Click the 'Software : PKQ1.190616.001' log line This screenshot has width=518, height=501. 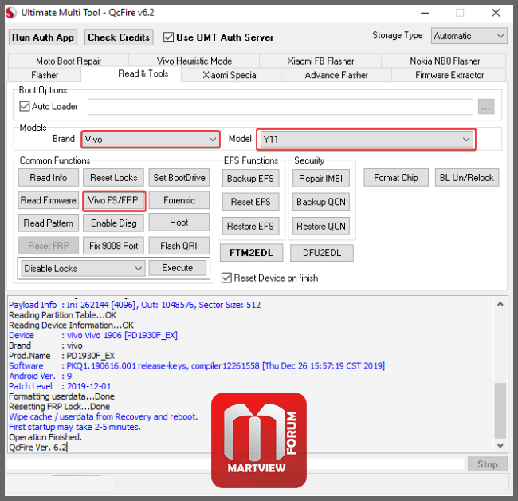[x=197, y=366]
